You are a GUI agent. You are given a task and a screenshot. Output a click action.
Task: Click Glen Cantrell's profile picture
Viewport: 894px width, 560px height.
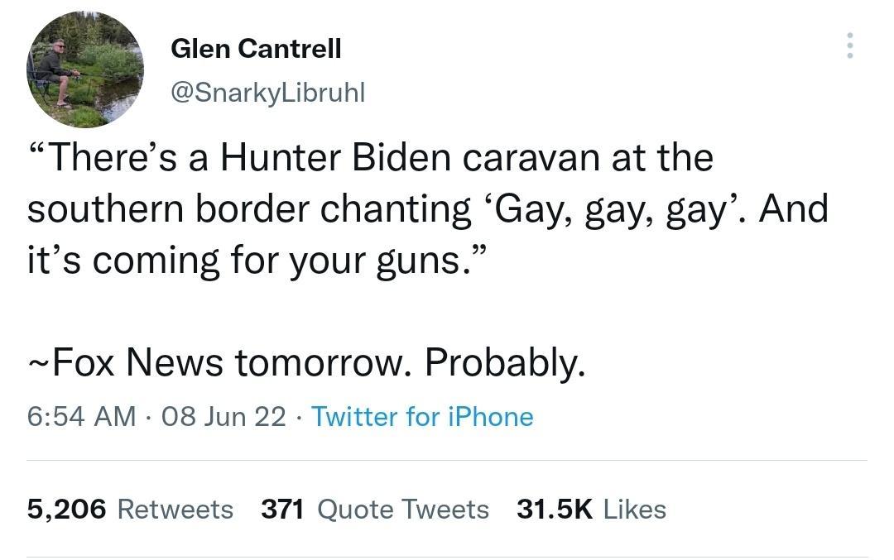87,65
